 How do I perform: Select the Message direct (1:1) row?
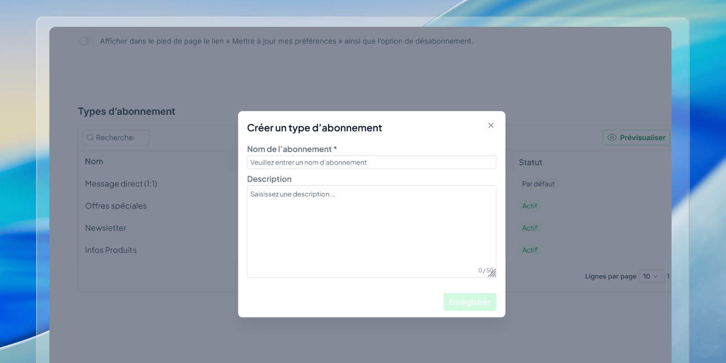coord(121,184)
